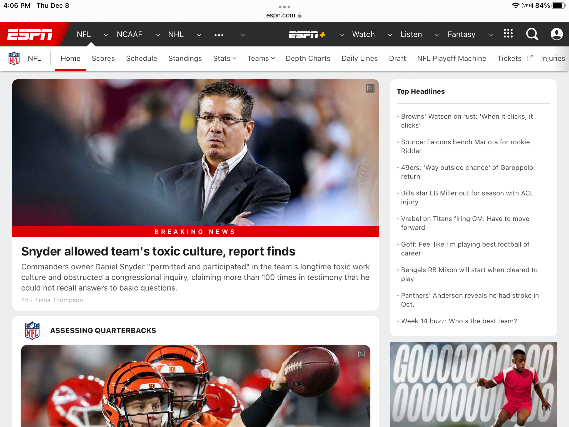Switch to the Schedule tab
The width and height of the screenshot is (569, 427).
pos(141,58)
